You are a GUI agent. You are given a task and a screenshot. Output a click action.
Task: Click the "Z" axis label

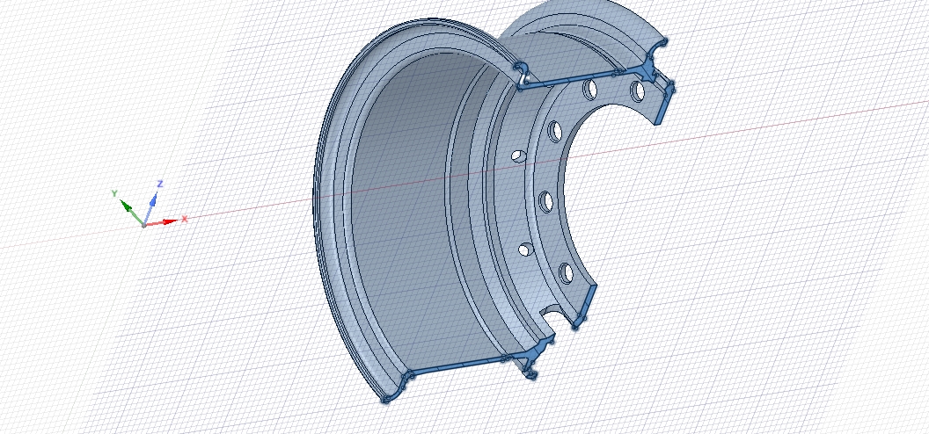click(160, 184)
